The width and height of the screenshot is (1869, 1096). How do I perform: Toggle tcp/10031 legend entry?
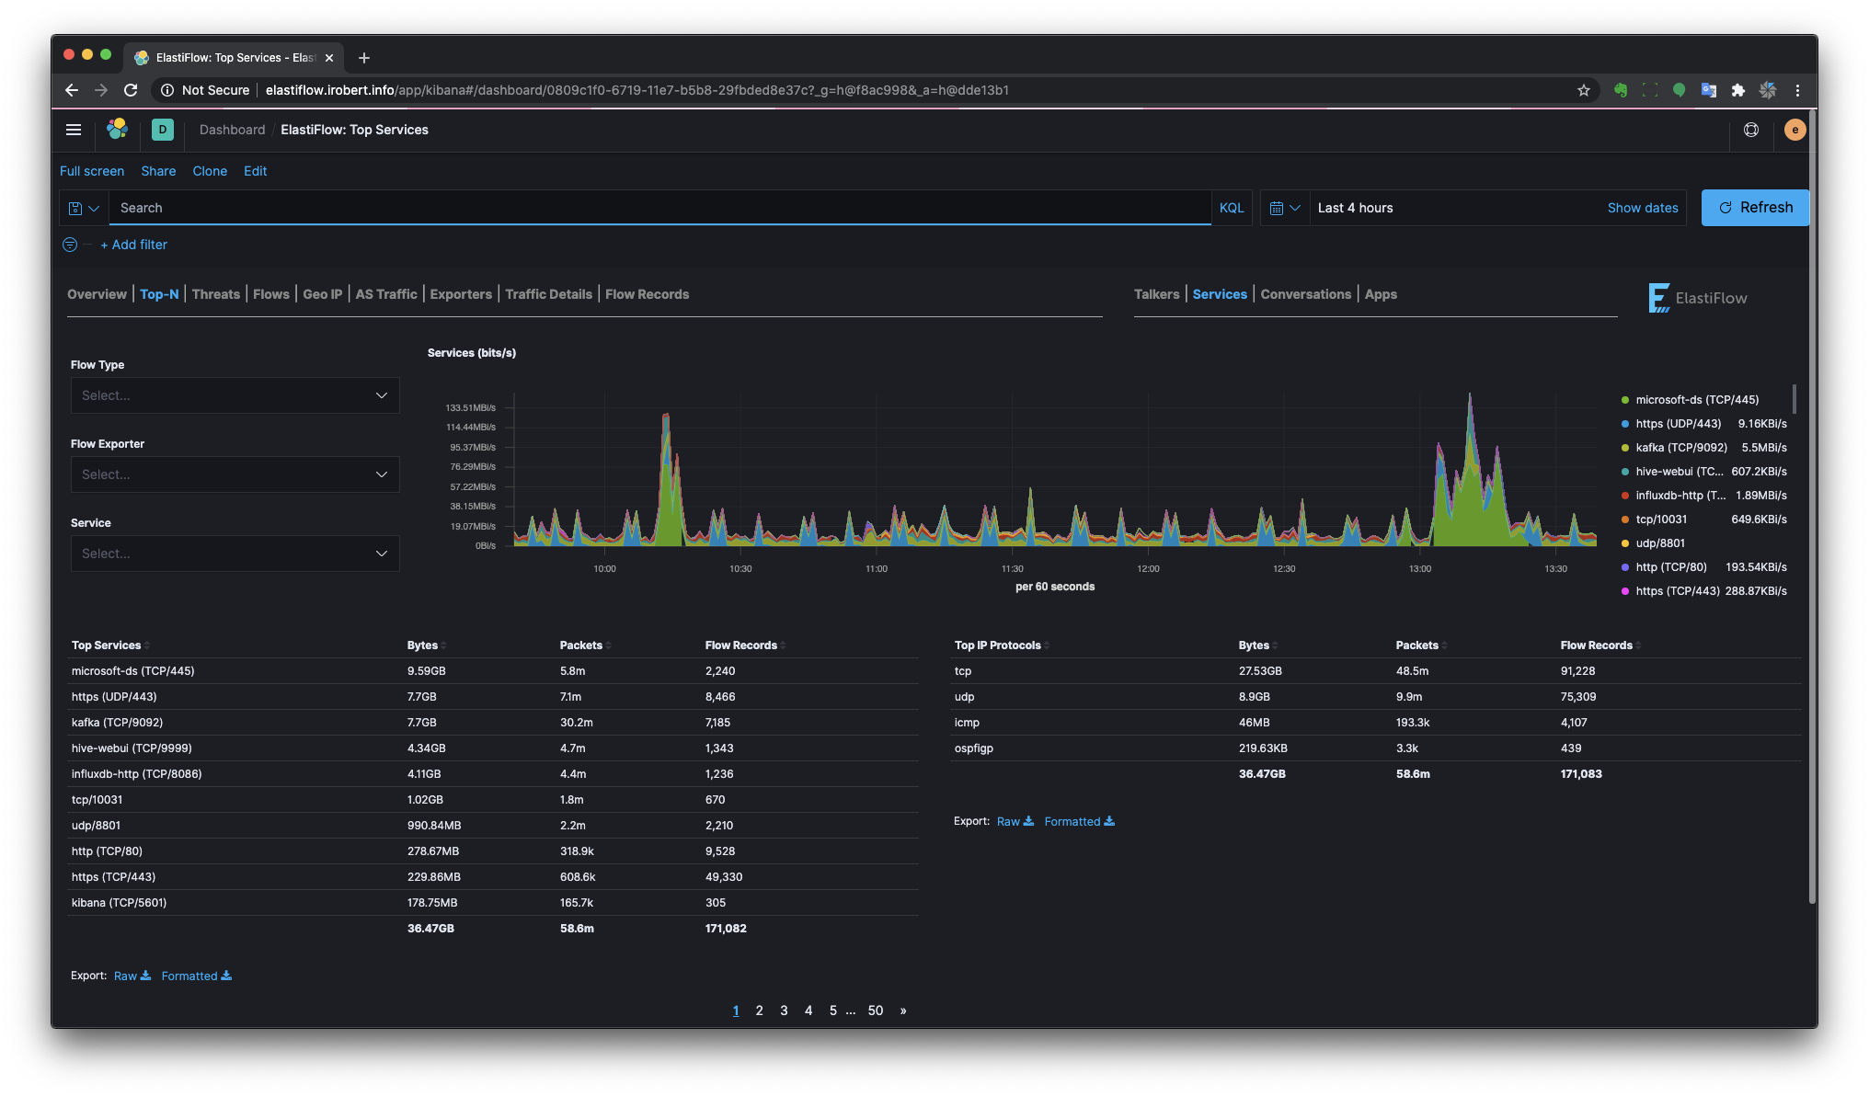(1703, 519)
